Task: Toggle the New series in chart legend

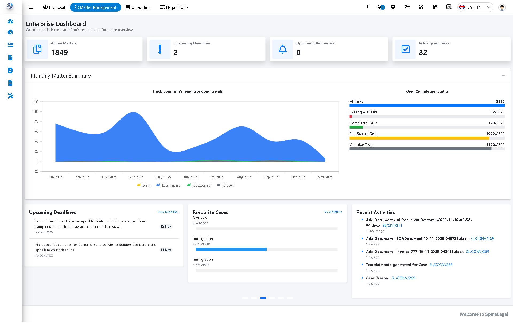Action: (144, 185)
